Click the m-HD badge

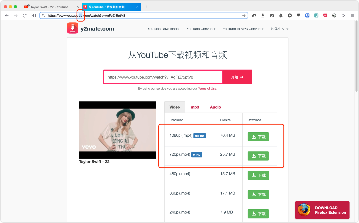pos(197,155)
